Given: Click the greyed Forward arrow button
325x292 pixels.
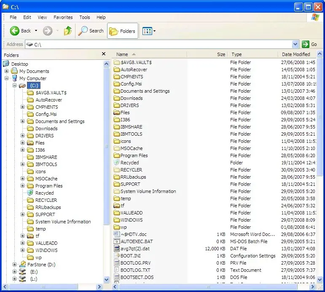Looking at the screenshot, I should tap(48, 31).
